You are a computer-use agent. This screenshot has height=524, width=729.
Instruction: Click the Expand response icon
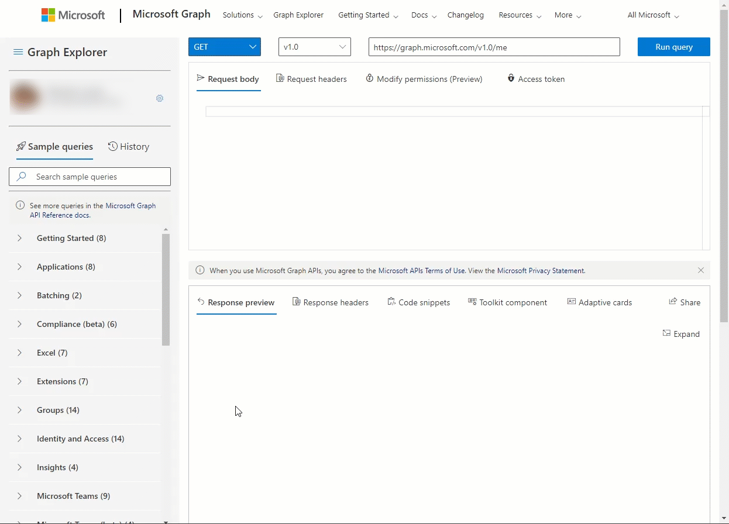[666, 333]
